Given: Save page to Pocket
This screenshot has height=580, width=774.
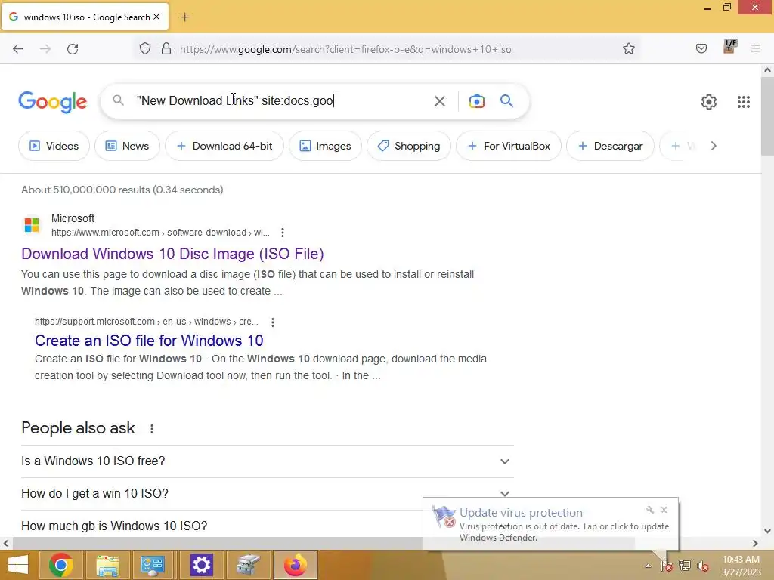Looking at the screenshot, I should pos(701,48).
